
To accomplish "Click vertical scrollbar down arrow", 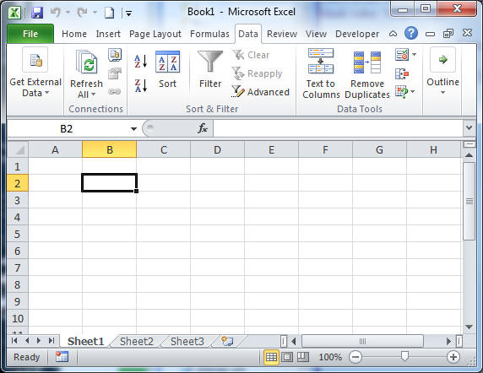I will point(469,327).
